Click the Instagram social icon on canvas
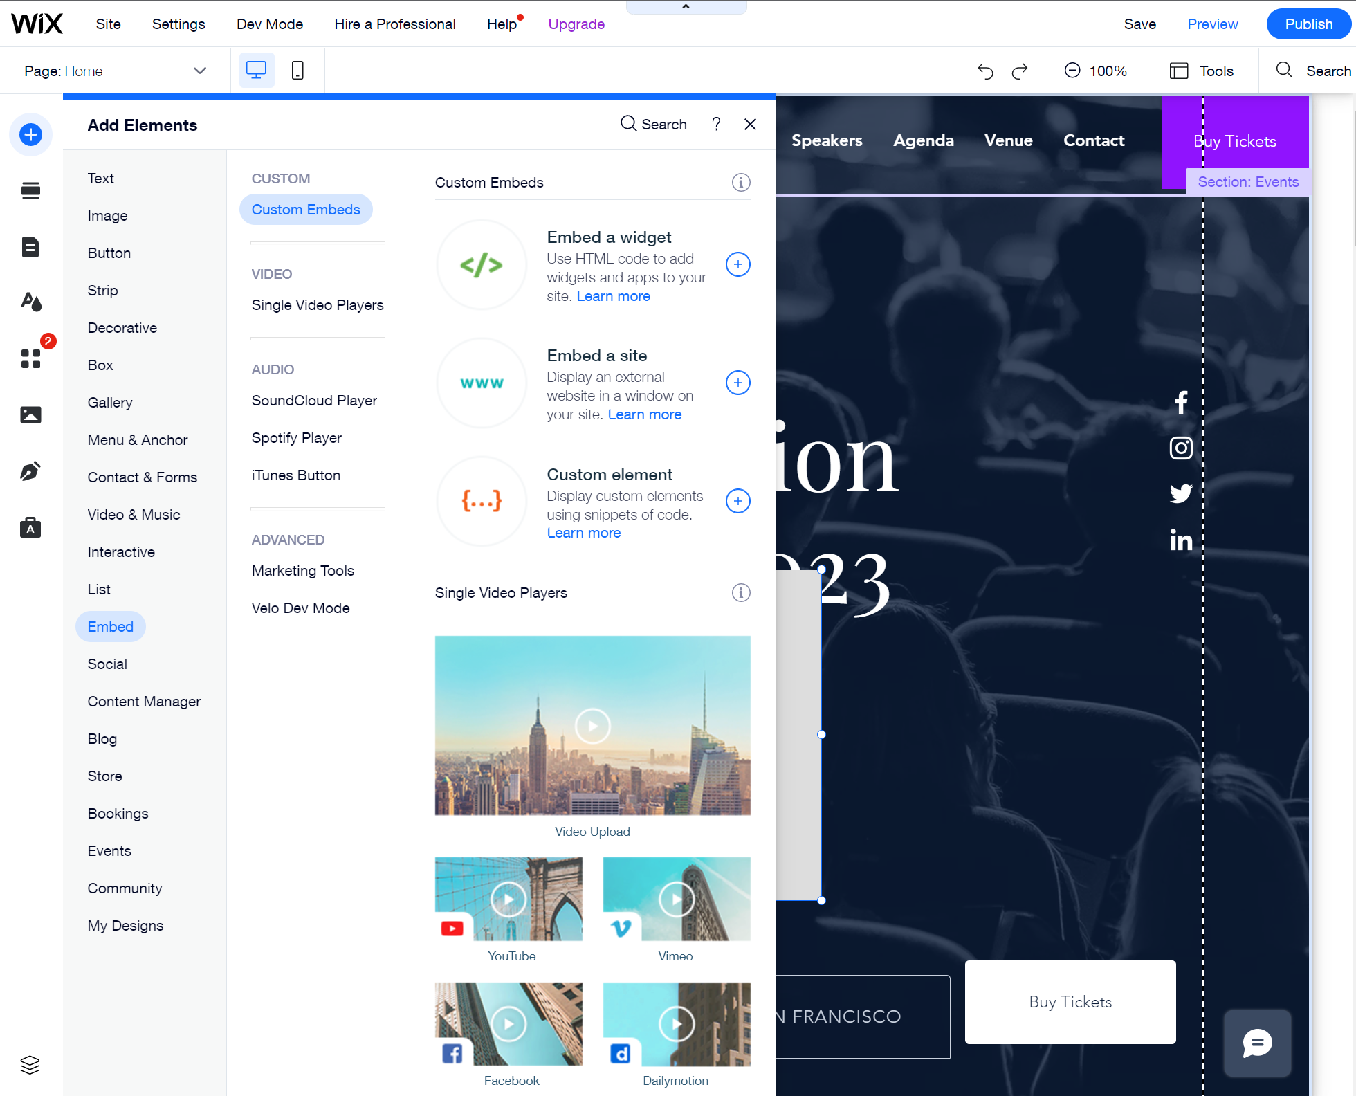The width and height of the screenshot is (1356, 1096). coord(1181,448)
